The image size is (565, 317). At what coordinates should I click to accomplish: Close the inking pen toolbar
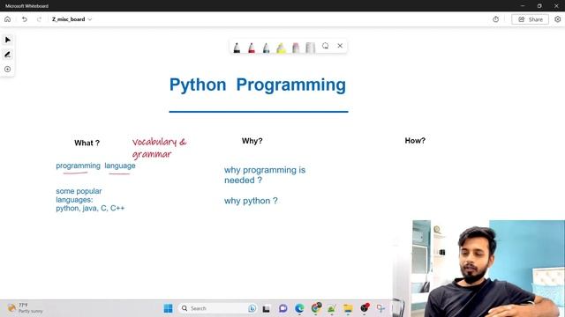click(x=340, y=46)
